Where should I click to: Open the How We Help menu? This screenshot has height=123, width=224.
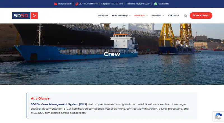[120, 16]
